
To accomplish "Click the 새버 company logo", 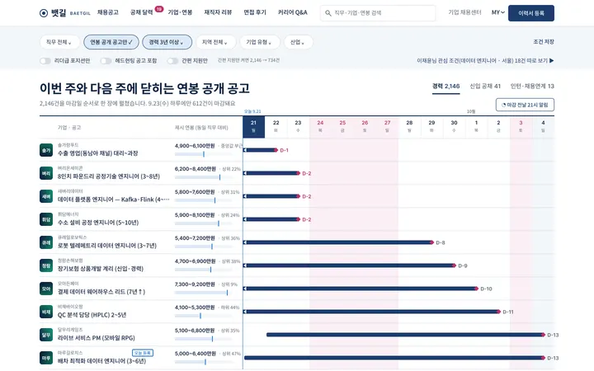I will (x=46, y=196).
